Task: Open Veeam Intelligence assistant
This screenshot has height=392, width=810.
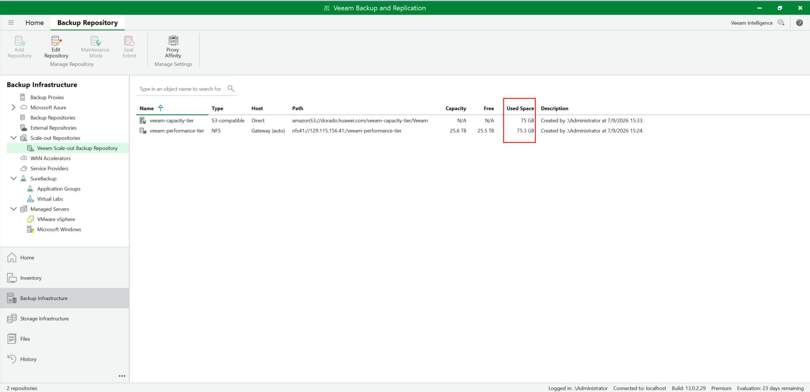Action: (757, 23)
